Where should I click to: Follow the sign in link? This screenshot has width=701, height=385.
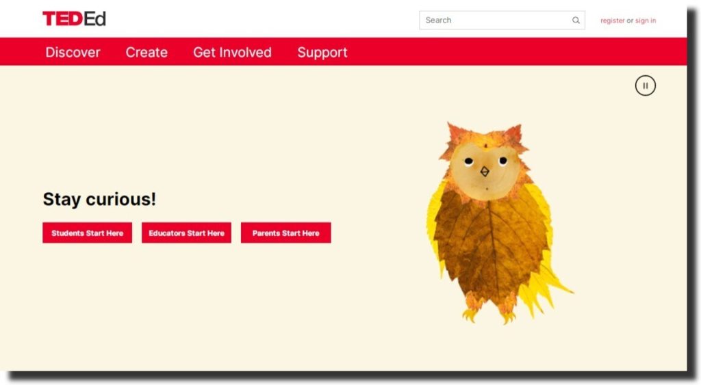(645, 21)
